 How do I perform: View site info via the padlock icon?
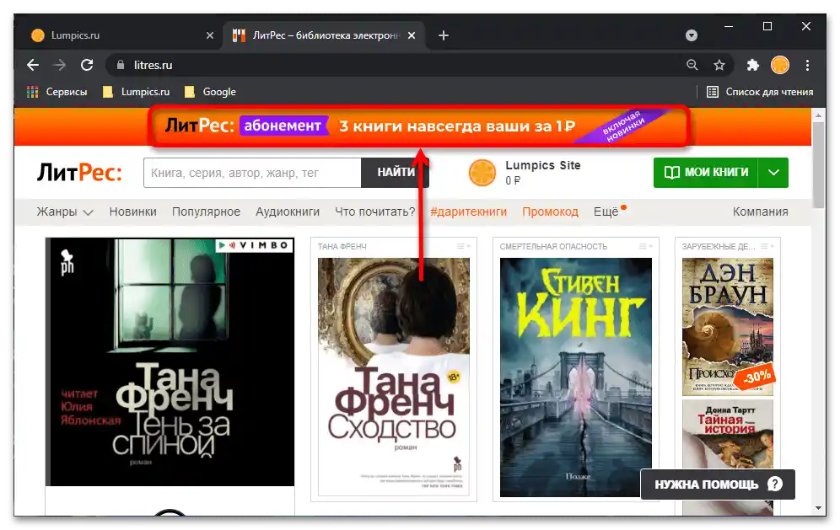121,66
